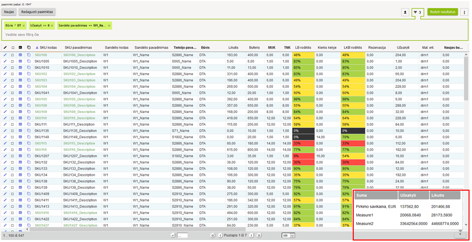Open the blue details icon for SKU1010

pos(20,68)
